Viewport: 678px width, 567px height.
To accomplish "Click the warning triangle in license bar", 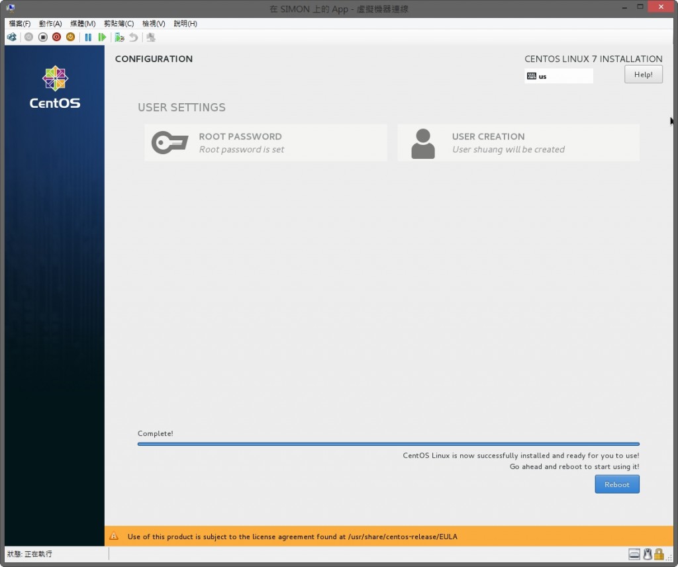I will pos(114,536).
